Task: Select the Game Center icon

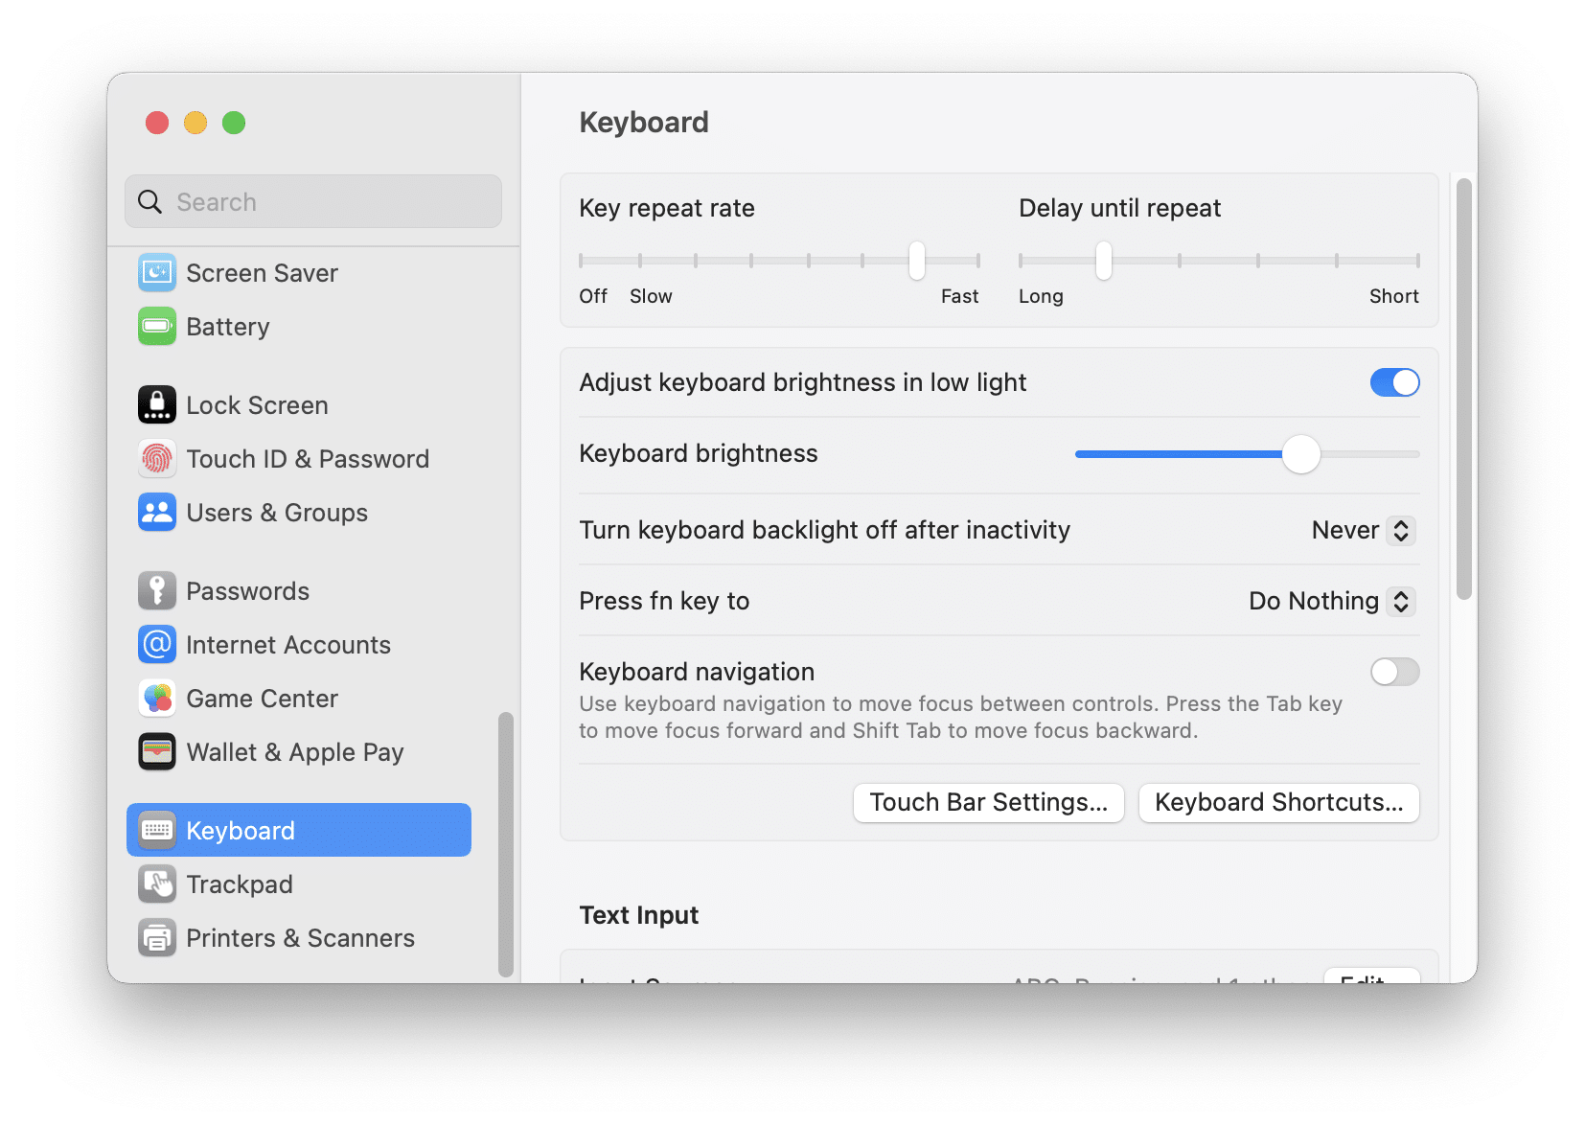Action: 156,698
